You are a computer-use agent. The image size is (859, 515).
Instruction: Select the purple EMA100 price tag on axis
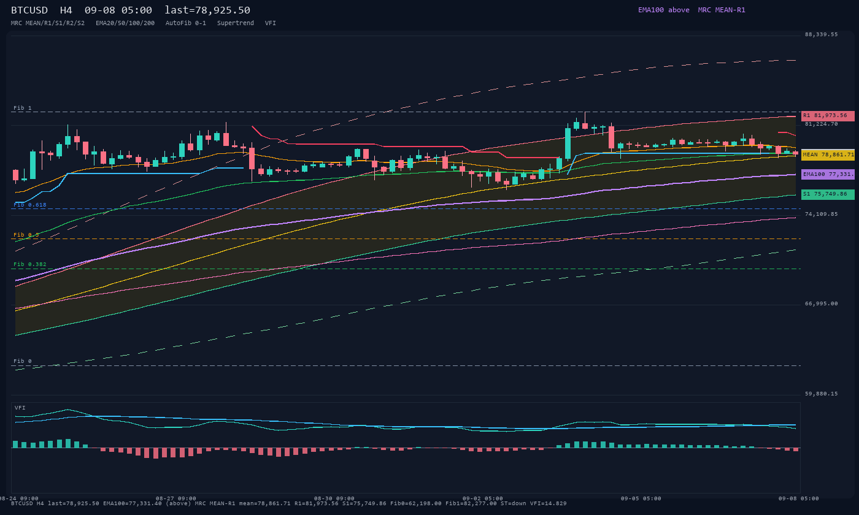point(828,174)
